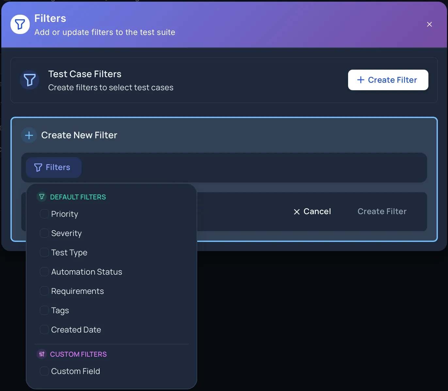Click the funnel icon in the Filters header

click(20, 24)
